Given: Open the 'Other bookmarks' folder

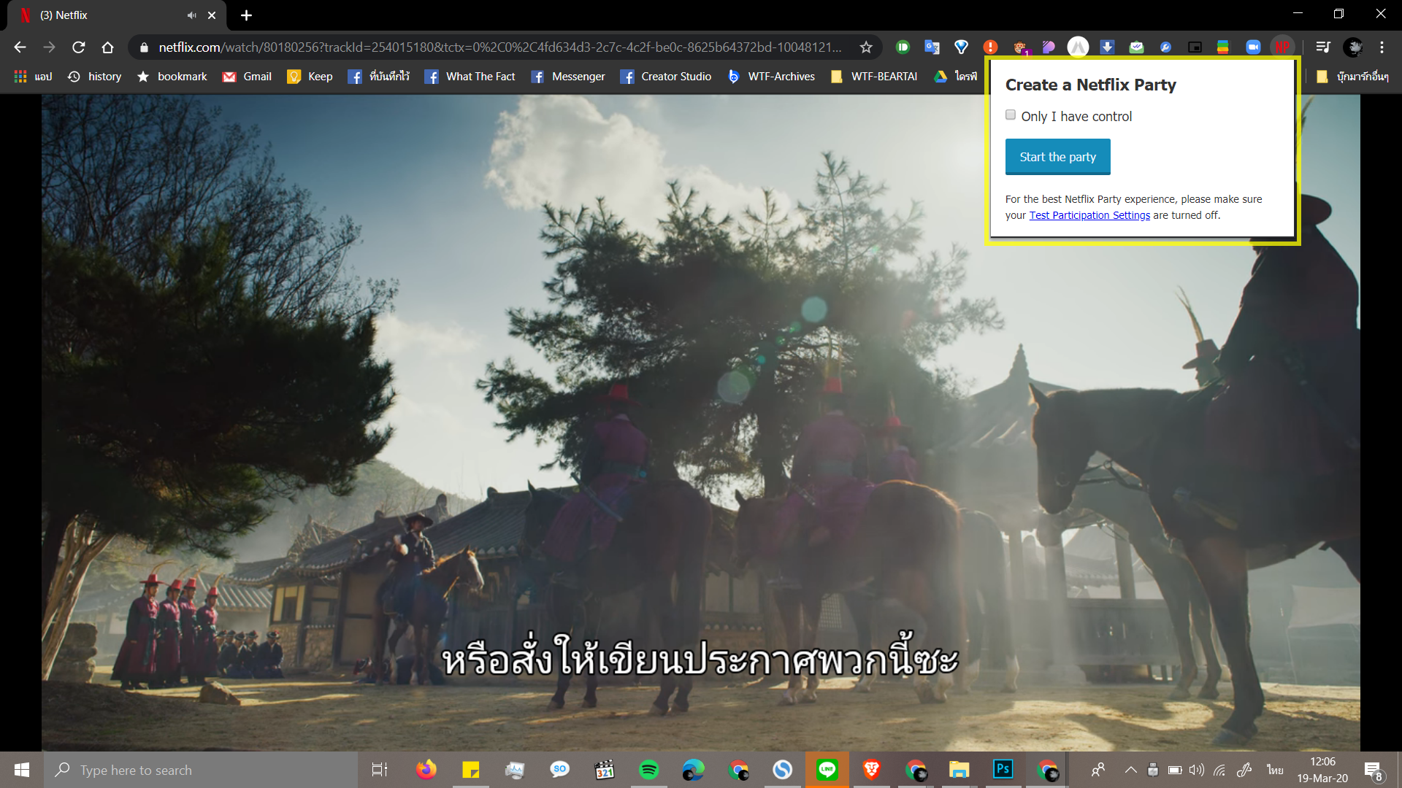Looking at the screenshot, I should click(x=1352, y=77).
